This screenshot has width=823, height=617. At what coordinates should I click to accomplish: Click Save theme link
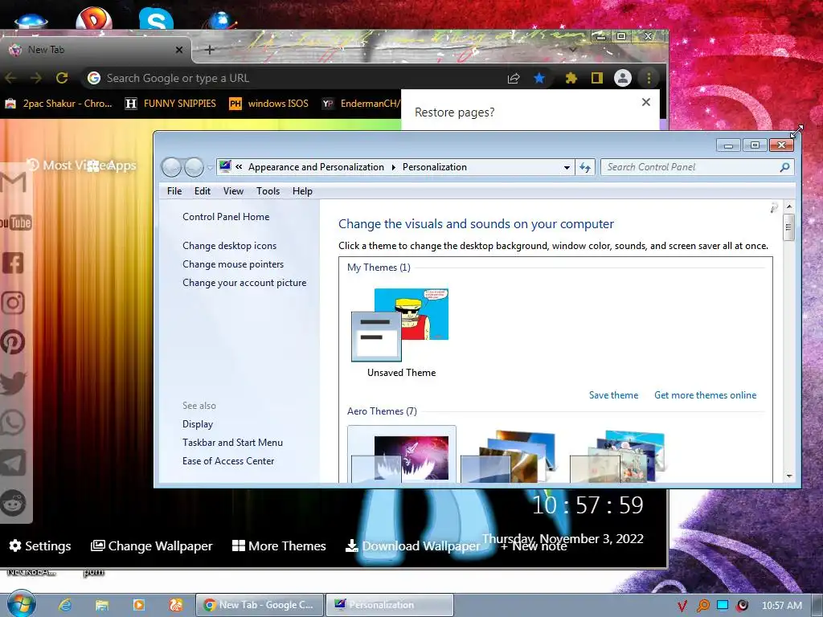613,395
